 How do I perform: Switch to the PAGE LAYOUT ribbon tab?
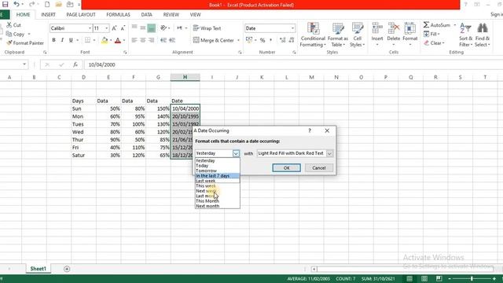pos(81,15)
